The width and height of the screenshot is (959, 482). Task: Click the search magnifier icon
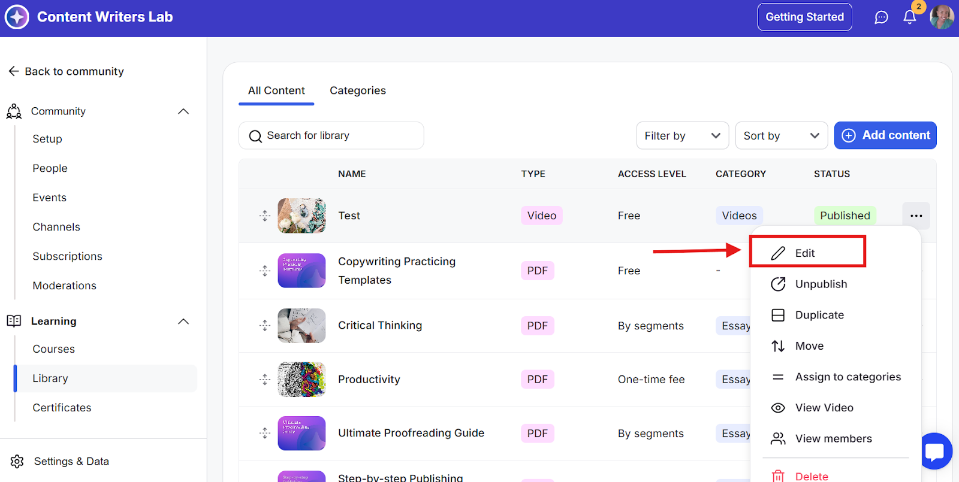(255, 136)
